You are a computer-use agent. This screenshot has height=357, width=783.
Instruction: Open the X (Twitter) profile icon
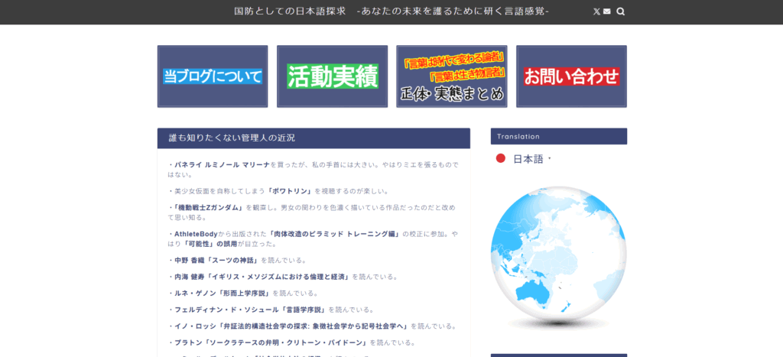(x=596, y=11)
